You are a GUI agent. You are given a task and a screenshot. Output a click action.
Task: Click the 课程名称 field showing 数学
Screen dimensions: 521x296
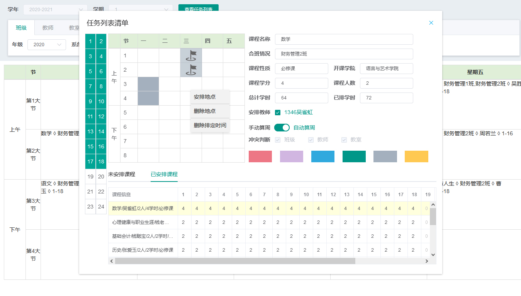click(344, 39)
